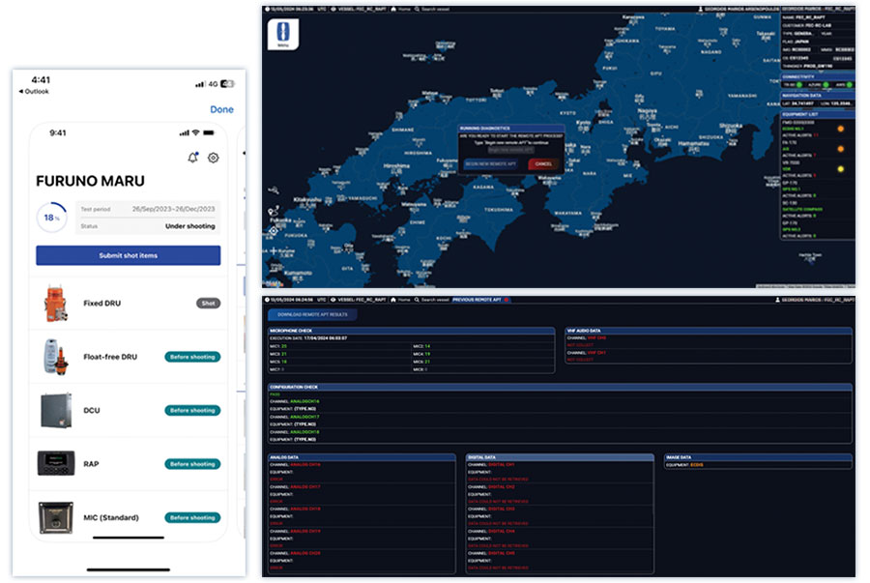Select the Test period date range text
Viewport: 870px width, 583px height.
173,209
